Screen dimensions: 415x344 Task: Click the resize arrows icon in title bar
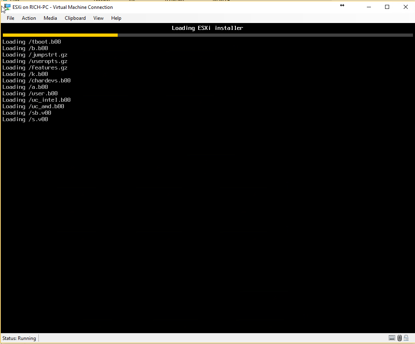(x=342, y=6)
